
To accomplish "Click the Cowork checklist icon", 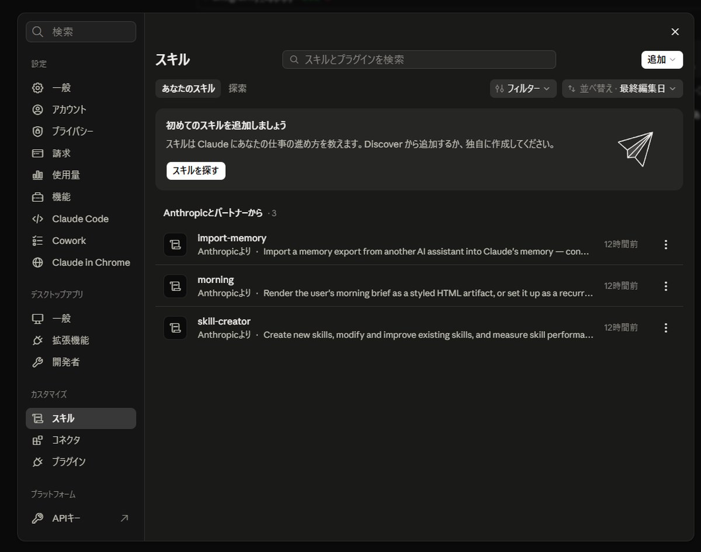I will [38, 241].
